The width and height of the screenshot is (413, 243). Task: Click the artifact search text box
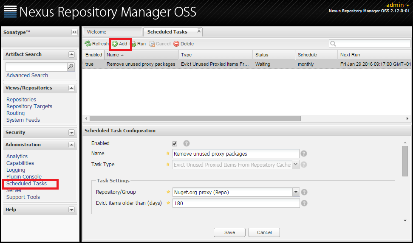point(37,67)
